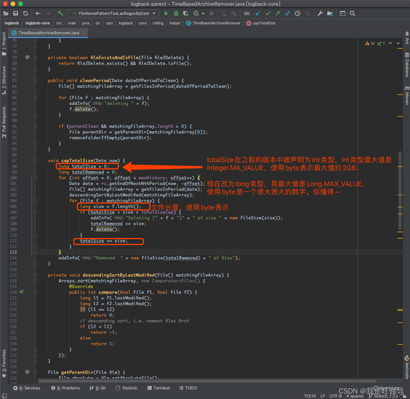The height and width of the screenshot is (399, 410).
Task: Click TimeBasedArchiveRemover class breadcrumb
Action: (x=214, y=23)
